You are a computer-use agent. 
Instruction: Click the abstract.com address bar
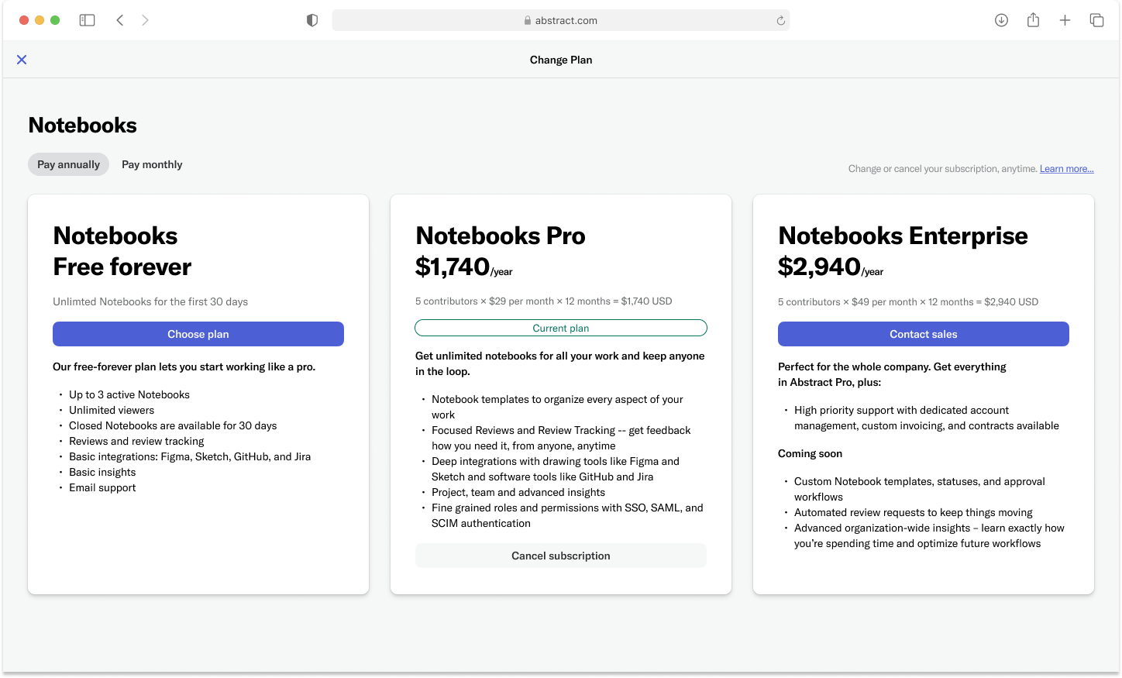561,20
